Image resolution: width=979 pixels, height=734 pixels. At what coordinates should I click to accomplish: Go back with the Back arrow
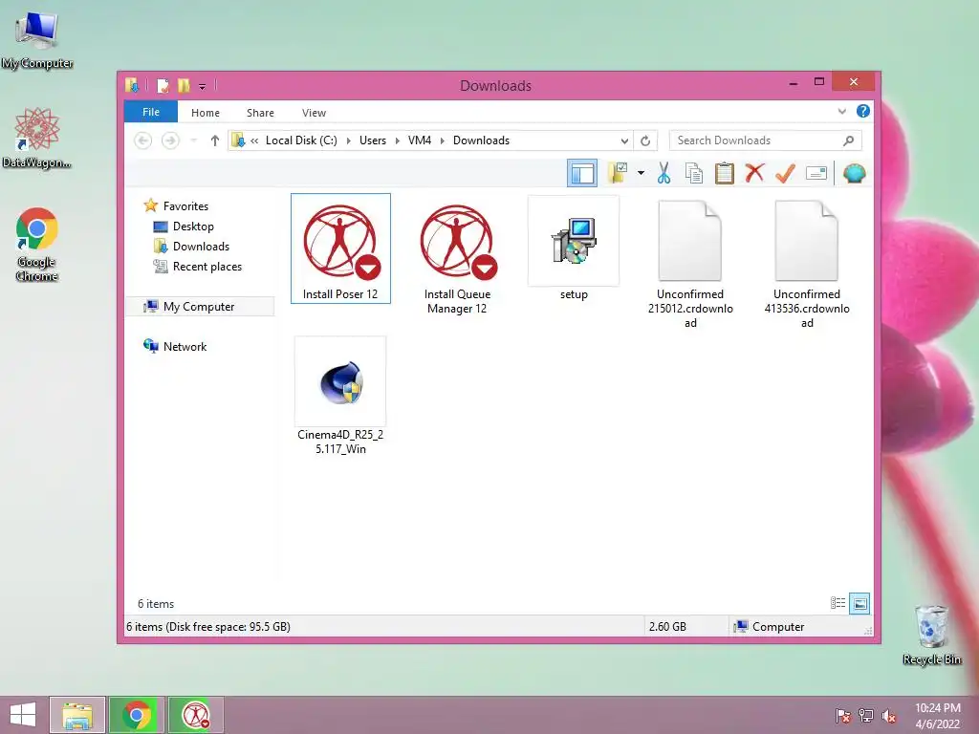143,140
